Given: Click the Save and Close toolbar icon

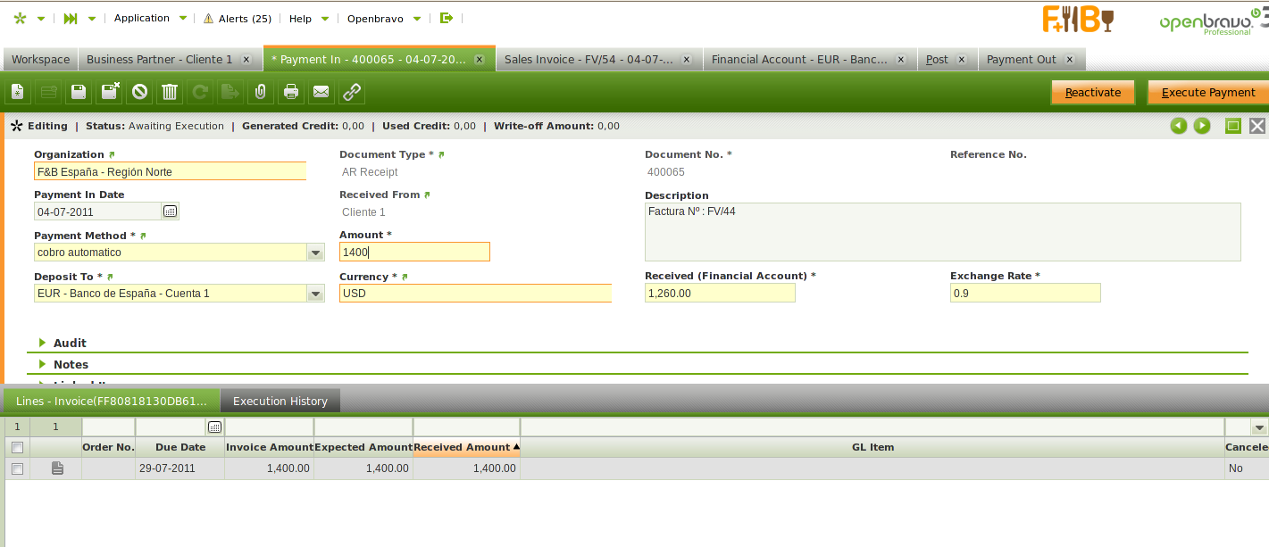Looking at the screenshot, I should [110, 91].
